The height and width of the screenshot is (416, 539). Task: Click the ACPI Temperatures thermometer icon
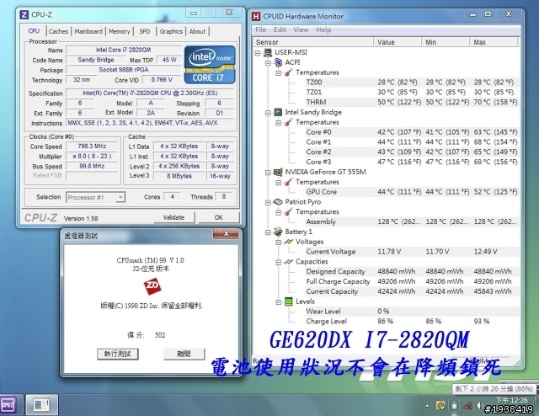pos(289,72)
